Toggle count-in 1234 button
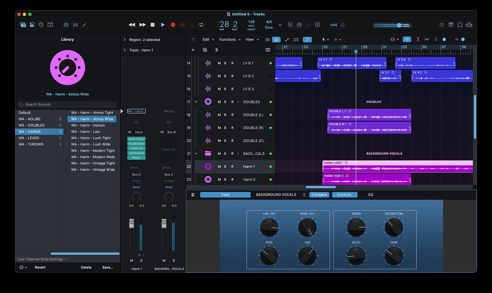The image size is (492, 293). (333, 25)
